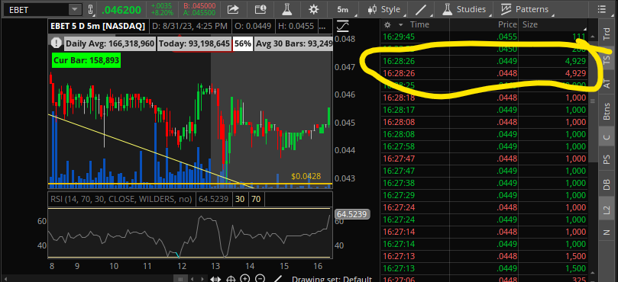This screenshot has height=282, width=618.
Task: Click the Time and Sales scrollbar grip
Action: click(x=591, y=101)
